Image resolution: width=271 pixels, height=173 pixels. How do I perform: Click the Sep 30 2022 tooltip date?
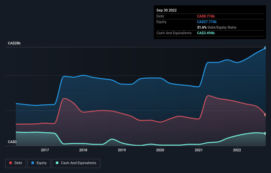[166, 10]
